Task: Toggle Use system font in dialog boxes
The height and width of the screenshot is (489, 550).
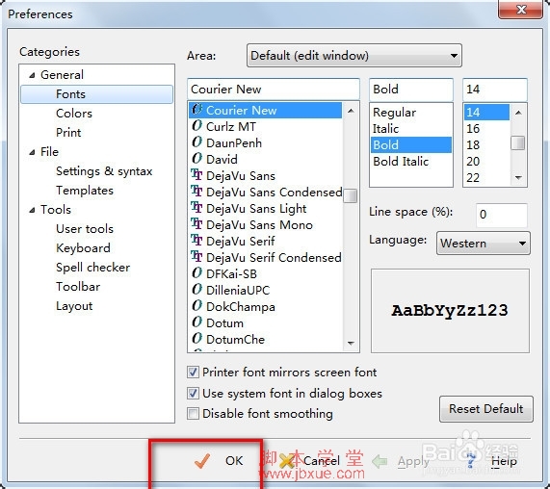Action: (x=193, y=394)
